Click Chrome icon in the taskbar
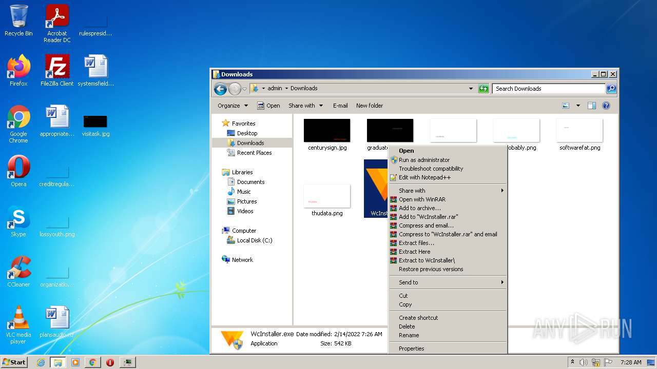The width and height of the screenshot is (657, 369). pyautogui.click(x=92, y=362)
